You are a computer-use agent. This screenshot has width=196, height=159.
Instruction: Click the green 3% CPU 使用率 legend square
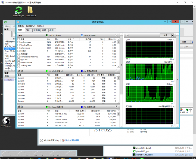click(47, 35)
